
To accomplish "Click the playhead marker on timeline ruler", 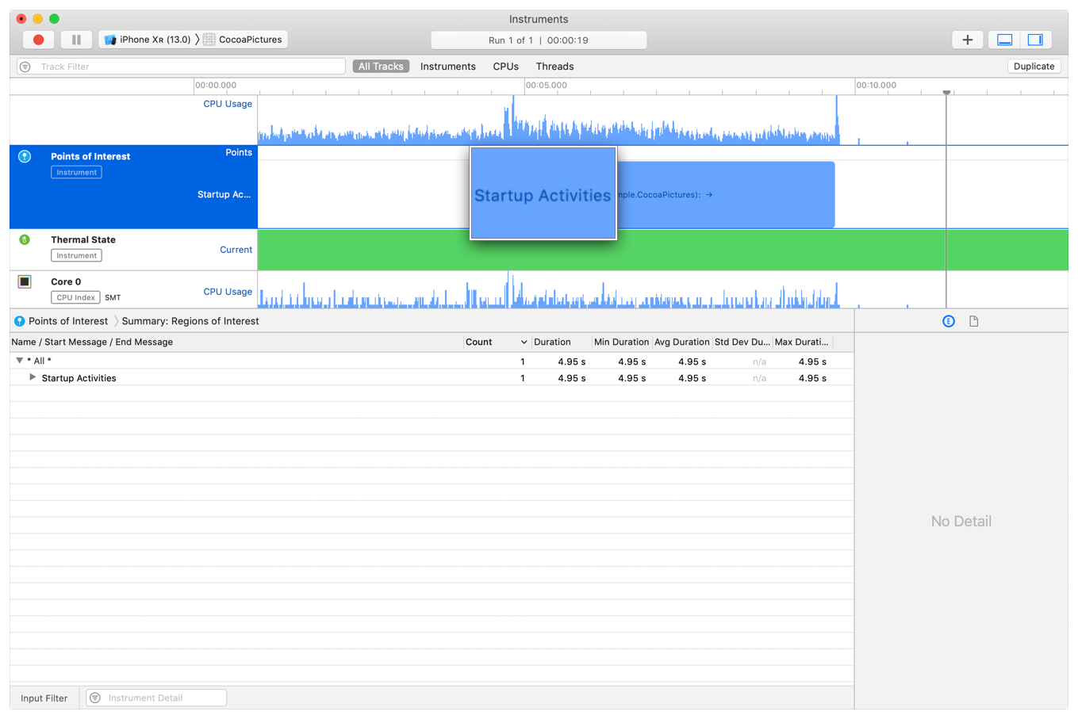I will click(946, 93).
